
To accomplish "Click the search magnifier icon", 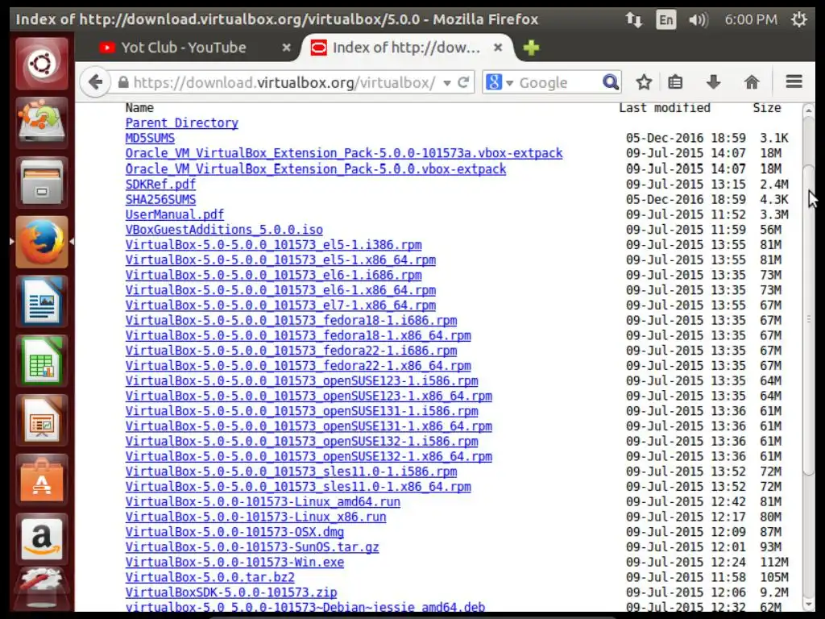I will (x=611, y=82).
